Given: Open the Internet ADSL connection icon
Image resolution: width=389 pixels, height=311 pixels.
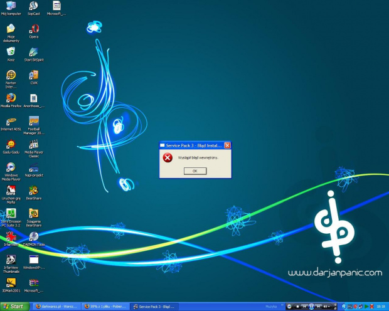Looking at the screenshot, I should pyautogui.click(x=11, y=124).
